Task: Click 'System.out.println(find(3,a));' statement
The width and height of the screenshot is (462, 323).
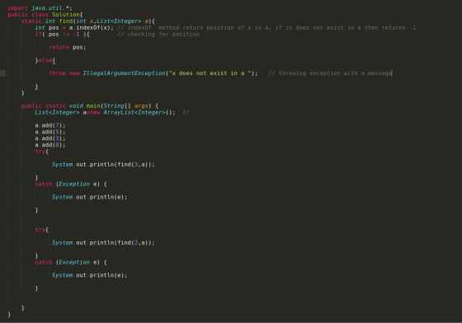Action: 103,165
